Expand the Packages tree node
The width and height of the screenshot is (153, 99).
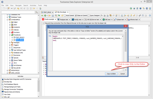(x=10, y=42)
